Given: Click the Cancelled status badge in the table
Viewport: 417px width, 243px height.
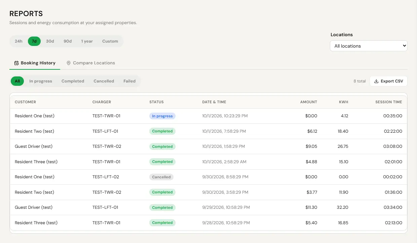Looking at the screenshot, I should tap(161, 177).
